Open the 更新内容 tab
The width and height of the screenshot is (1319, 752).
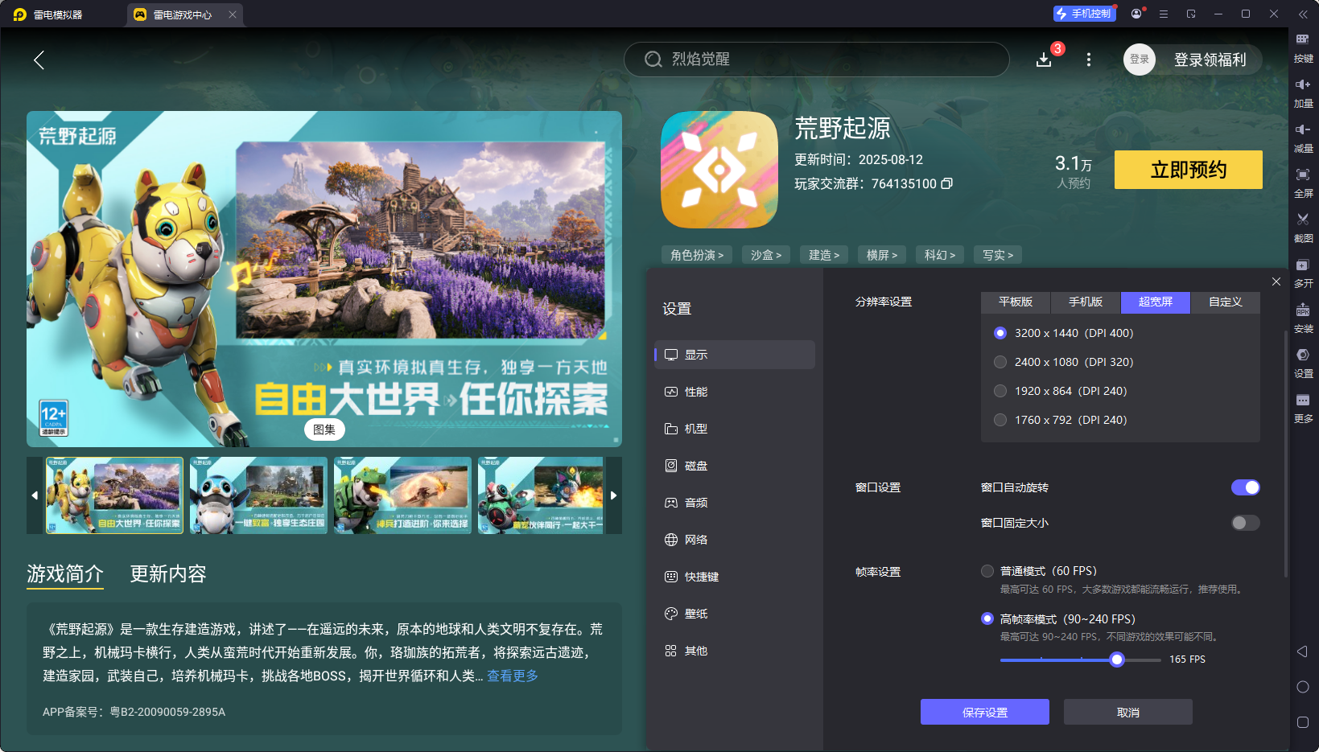click(167, 573)
